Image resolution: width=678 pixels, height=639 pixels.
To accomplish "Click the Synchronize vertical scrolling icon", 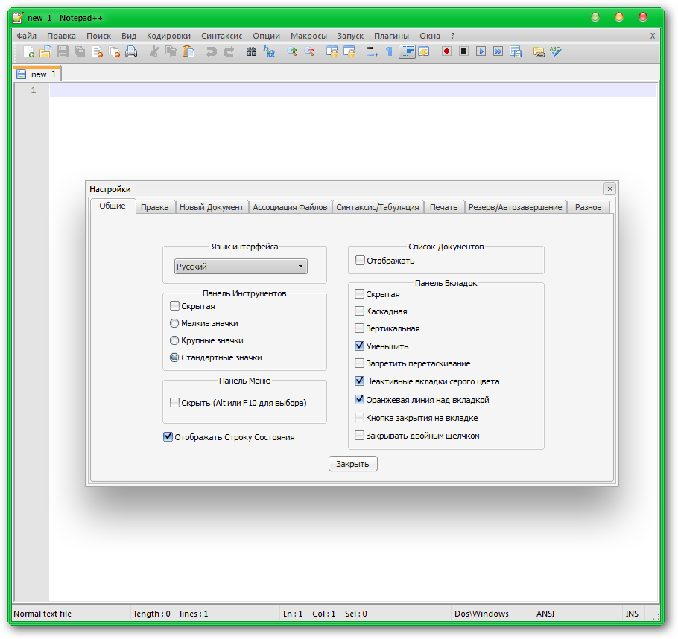I will click(x=332, y=52).
